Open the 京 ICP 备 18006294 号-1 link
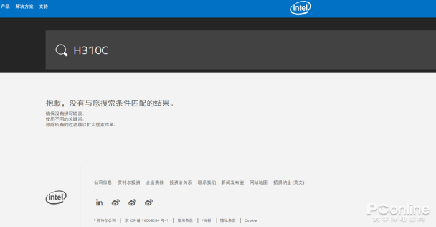Viewport: 436px width, 227px height. 146,220
